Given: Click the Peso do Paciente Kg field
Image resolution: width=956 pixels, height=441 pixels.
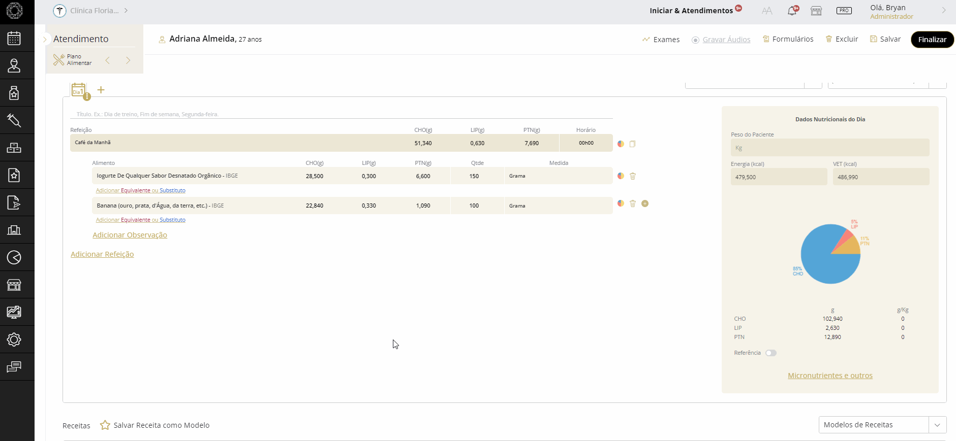Looking at the screenshot, I should (x=829, y=148).
